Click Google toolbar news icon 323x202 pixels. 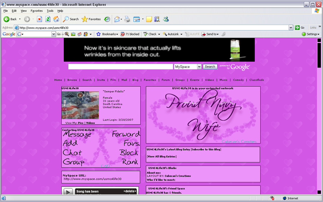[80, 34]
